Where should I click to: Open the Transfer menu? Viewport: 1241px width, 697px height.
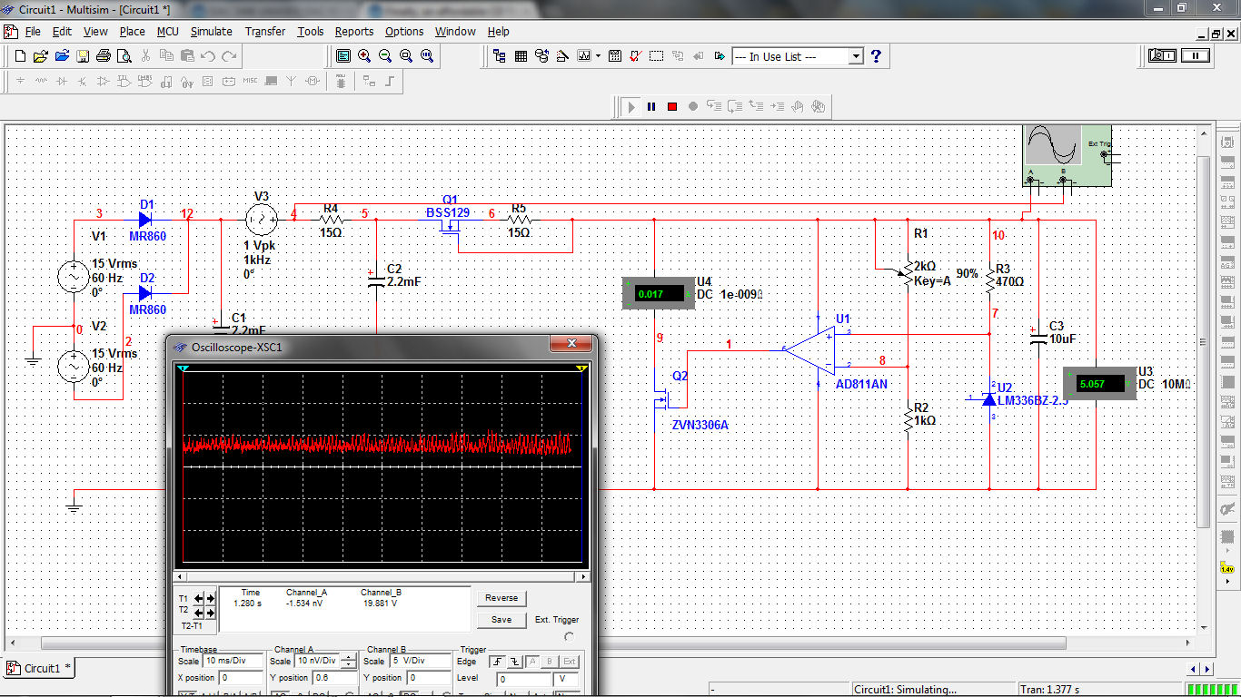(x=265, y=31)
